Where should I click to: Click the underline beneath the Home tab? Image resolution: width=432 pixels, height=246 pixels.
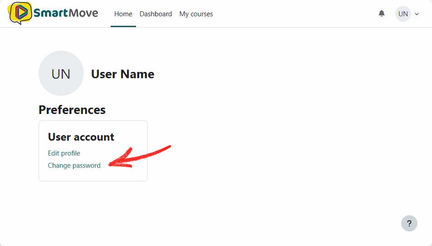(123, 26)
